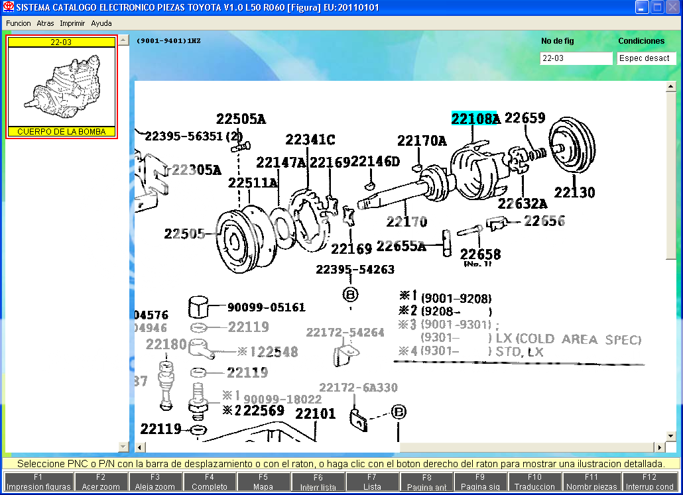Click the Espec desact conditions field

(645, 58)
